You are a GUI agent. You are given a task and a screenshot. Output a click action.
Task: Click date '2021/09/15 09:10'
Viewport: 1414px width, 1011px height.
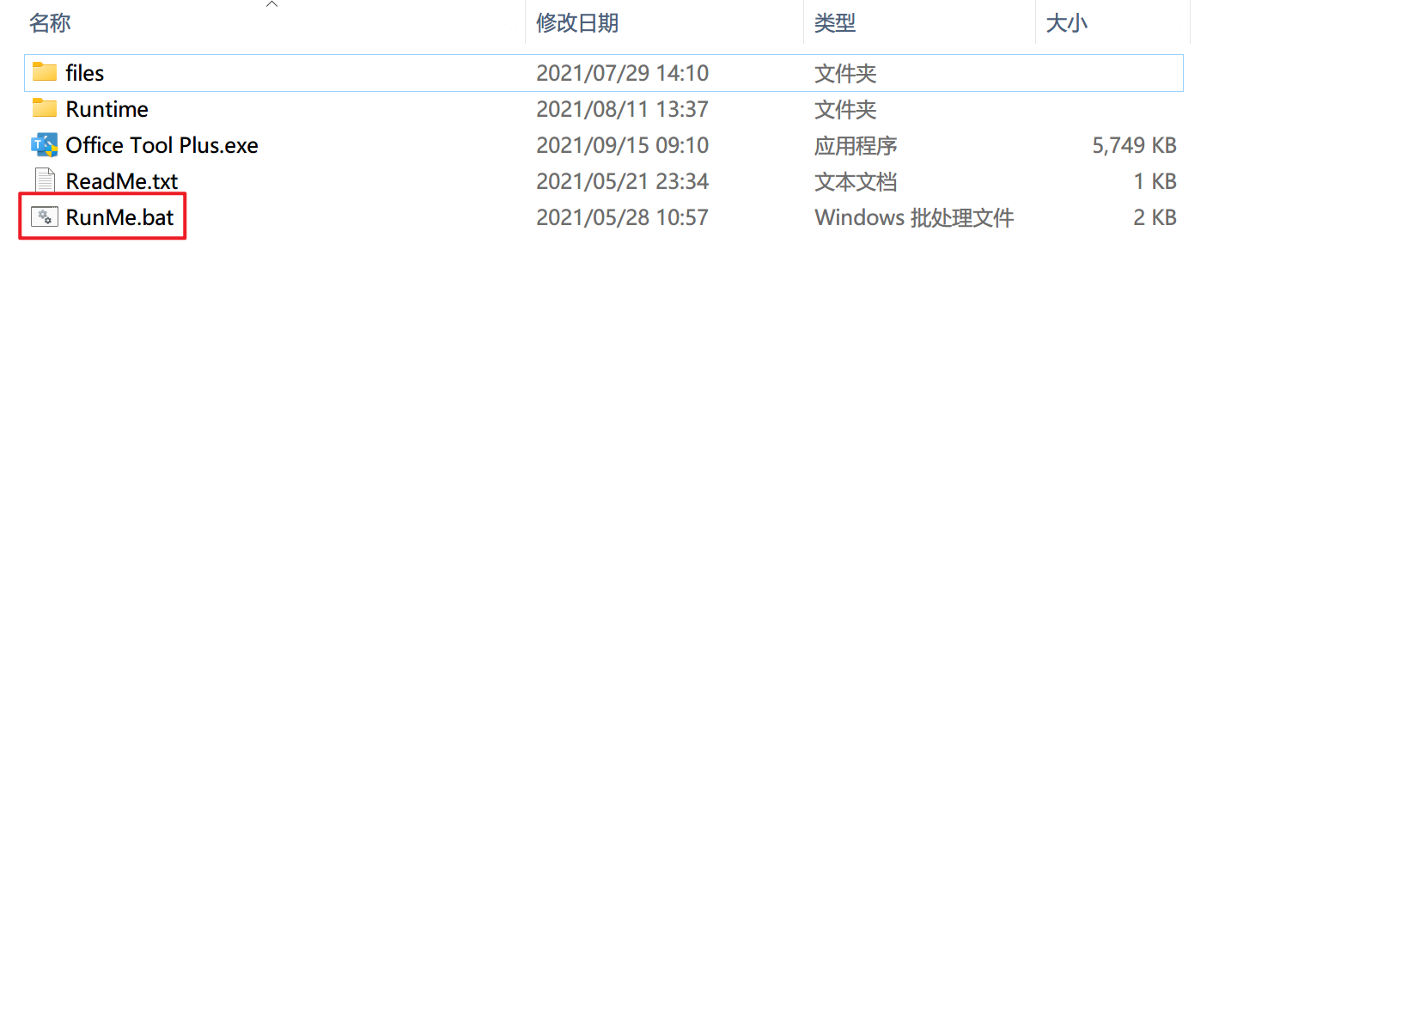[x=622, y=145]
